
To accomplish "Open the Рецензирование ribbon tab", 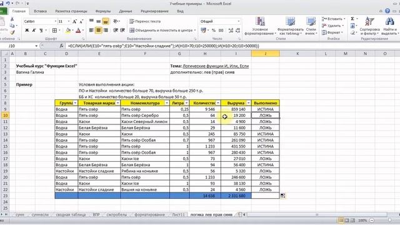I will click(154, 11).
